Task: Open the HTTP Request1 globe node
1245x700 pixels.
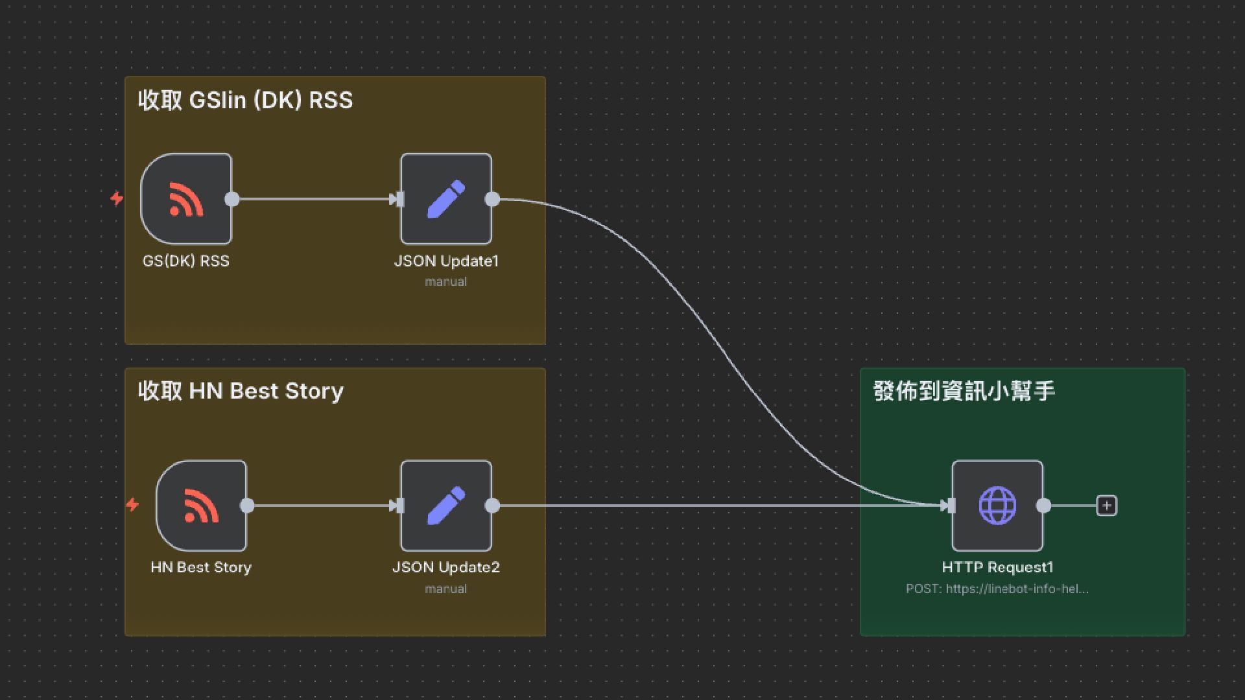Action: click(x=997, y=506)
